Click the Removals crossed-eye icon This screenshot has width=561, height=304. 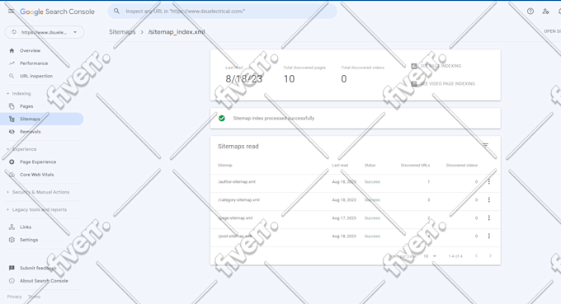(12, 132)
